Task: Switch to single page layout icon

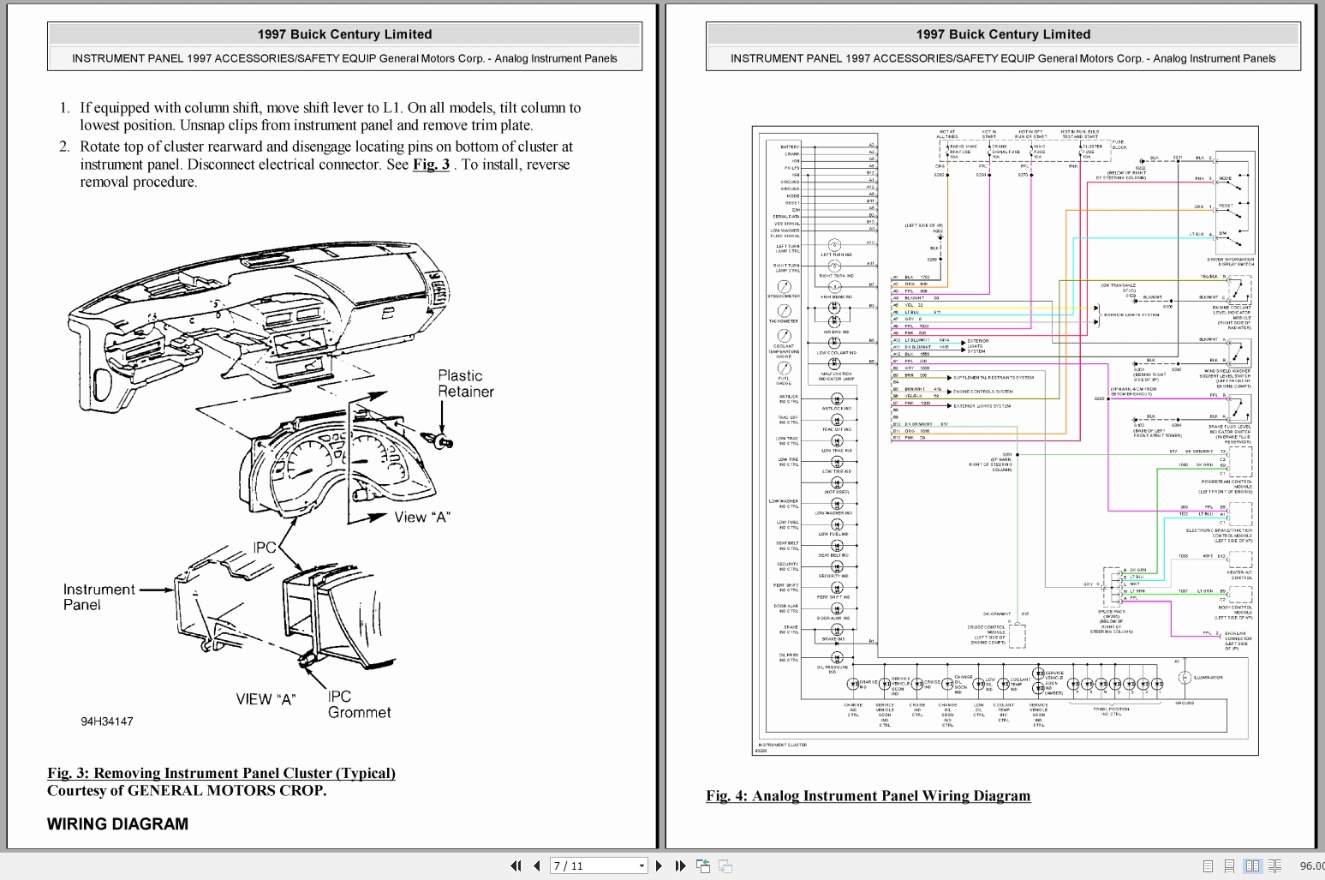Action: pos(1208,866)
